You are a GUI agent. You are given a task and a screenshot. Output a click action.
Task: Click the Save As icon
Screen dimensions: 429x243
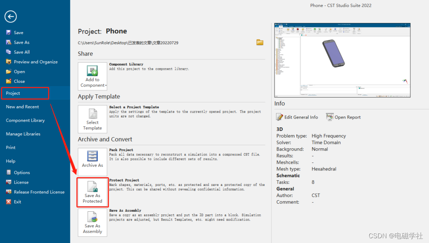click(8, 42)
